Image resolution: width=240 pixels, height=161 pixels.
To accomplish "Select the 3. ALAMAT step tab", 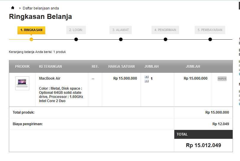I will click(120, 30).
